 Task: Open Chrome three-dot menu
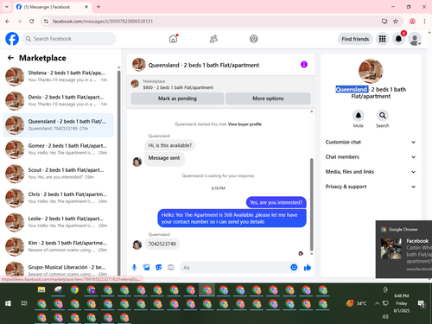coord(424,22)
